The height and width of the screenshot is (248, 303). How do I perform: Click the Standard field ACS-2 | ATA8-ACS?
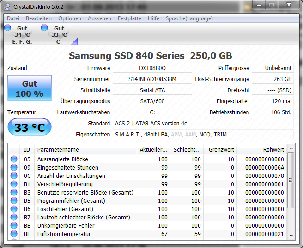tap(203, 124)
